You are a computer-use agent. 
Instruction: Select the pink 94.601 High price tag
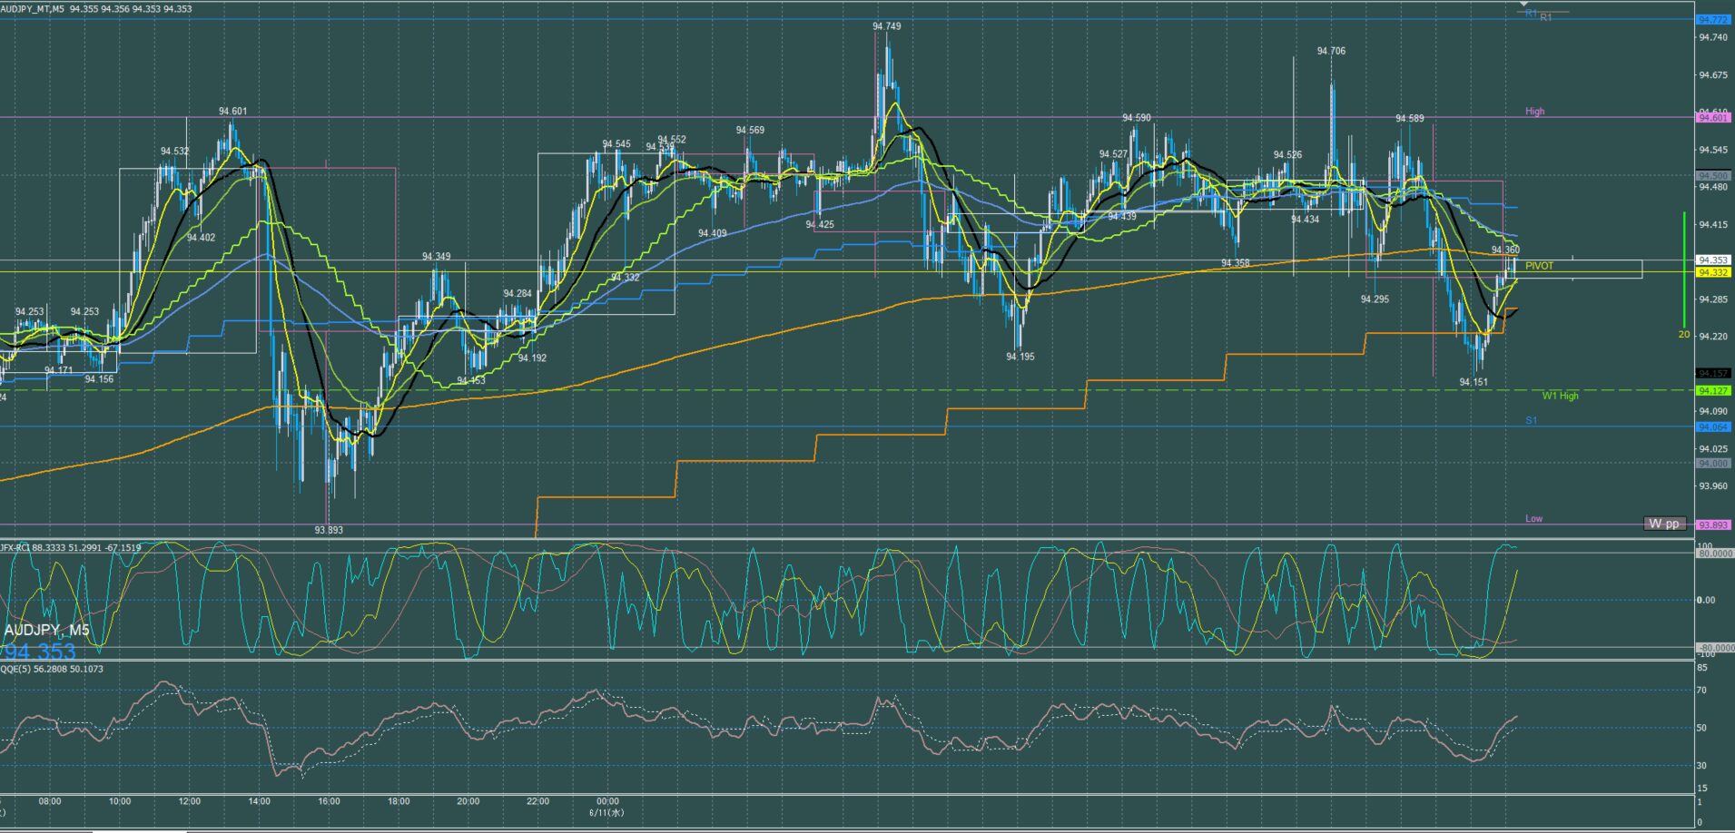pos(1713,117)
